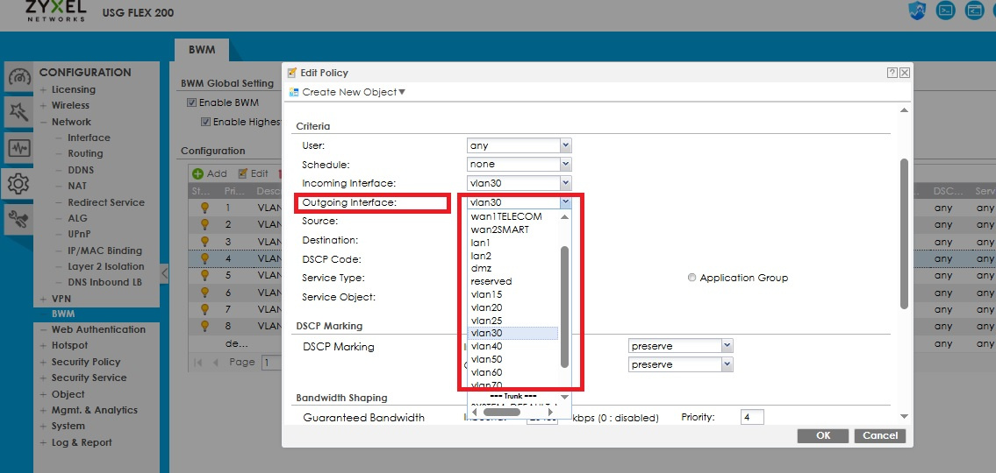The image size is (996, 473).
Task: Expand the VPN tree node
Action: pos(43,299)
